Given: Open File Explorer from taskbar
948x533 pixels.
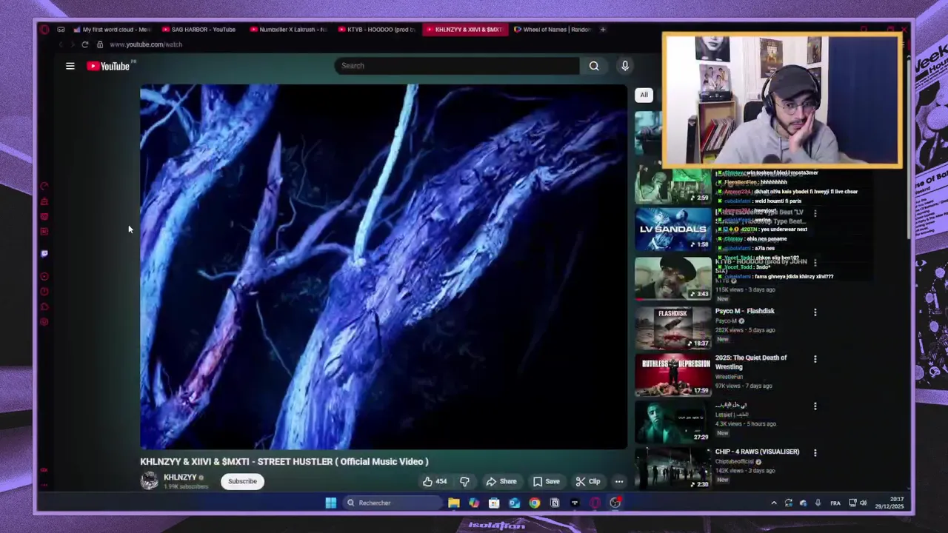Looking at the screenshot, I should click(454, 503).
